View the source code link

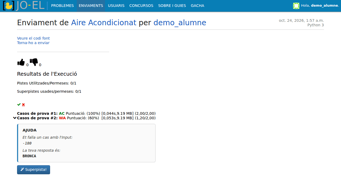click(x=33, y=38)
